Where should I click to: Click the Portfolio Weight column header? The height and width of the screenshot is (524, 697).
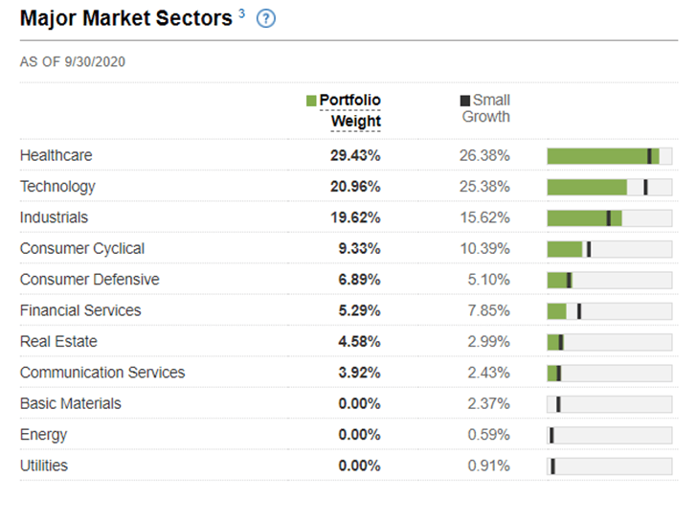[349, 111]
